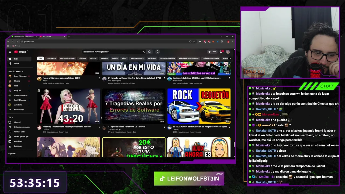Open Resident Evil 3 Inferno 43:20 thumbnail
Image resolution: width=345 pixels, height=194 pixels.
(69, 106)
